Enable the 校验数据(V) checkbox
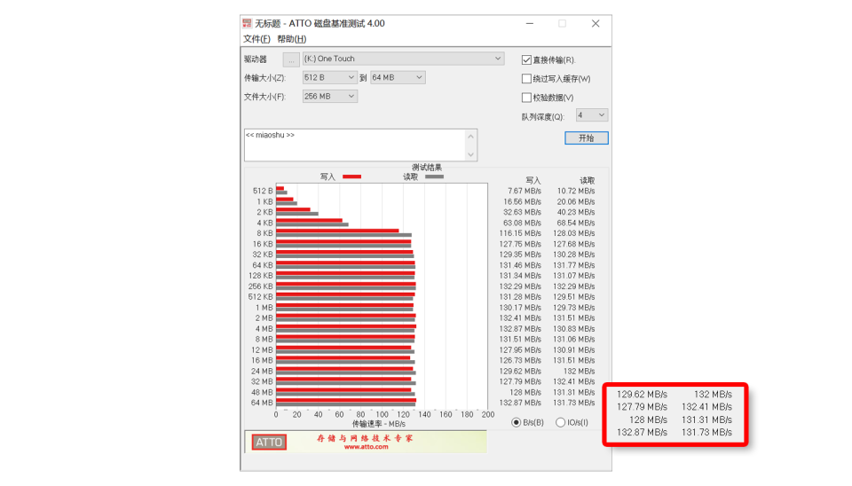Viewport: 852px width, 486px height. point(526,98)
